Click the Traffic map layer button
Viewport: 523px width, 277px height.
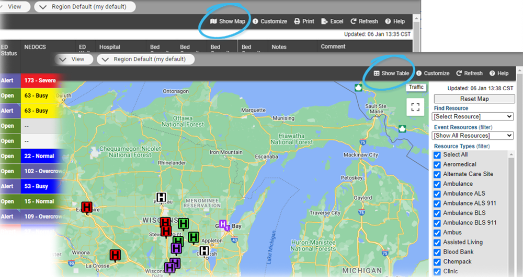pos(416,87)
